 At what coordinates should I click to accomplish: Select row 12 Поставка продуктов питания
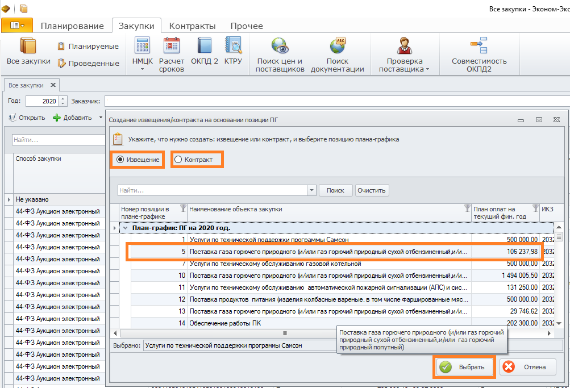pos(336,299)
